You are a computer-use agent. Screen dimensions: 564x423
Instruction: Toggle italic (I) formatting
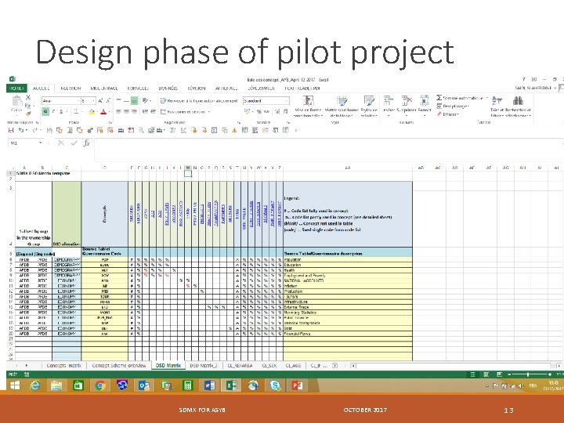tap(53, 112)
